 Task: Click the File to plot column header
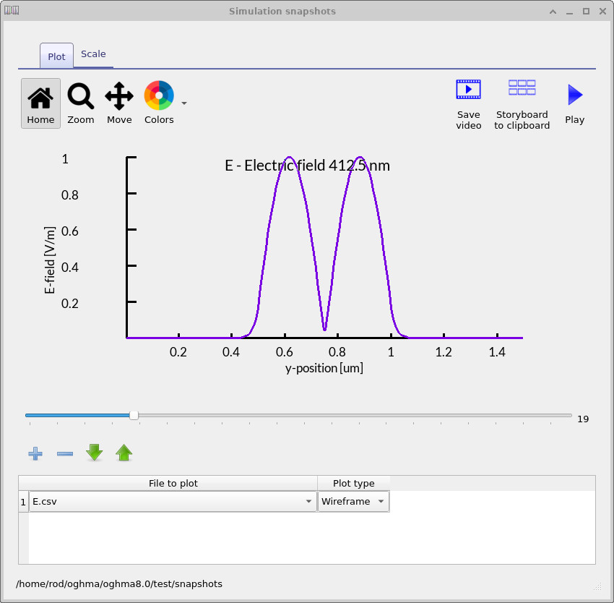tap(173, 483)
